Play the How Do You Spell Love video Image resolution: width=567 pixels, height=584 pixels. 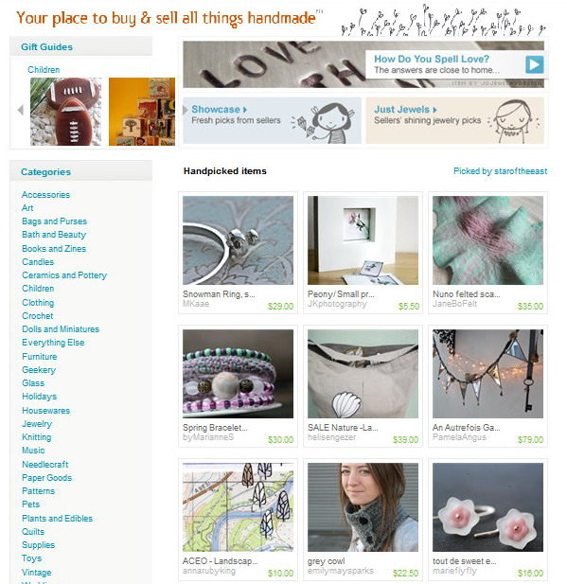tap(534, 64)
